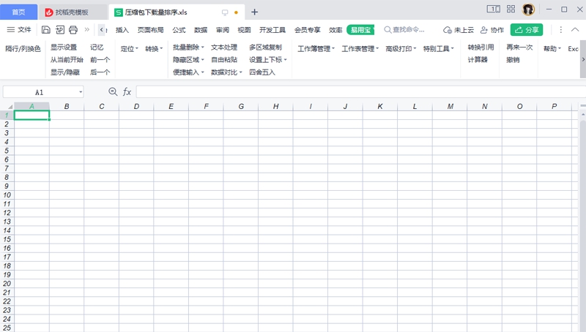Expand the 批量删除 dropdown
586x332 pixels.
click(188, 47)
